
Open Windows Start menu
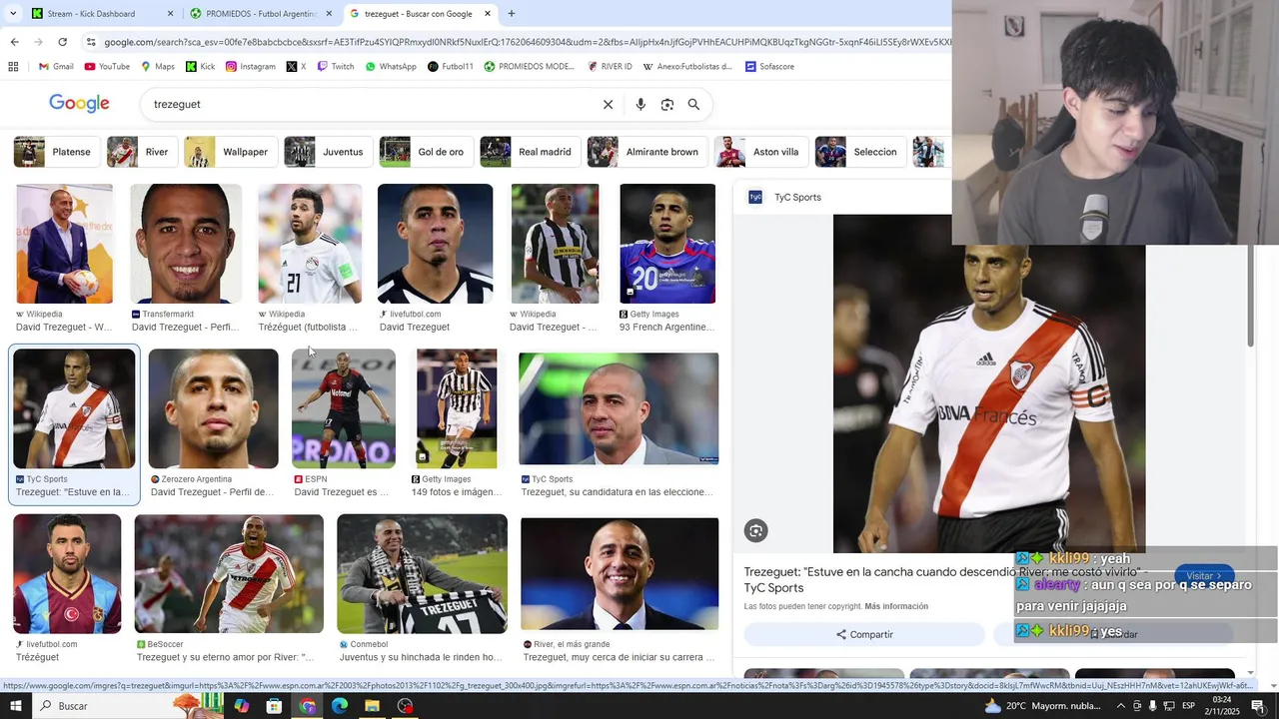tap(17, 706)
